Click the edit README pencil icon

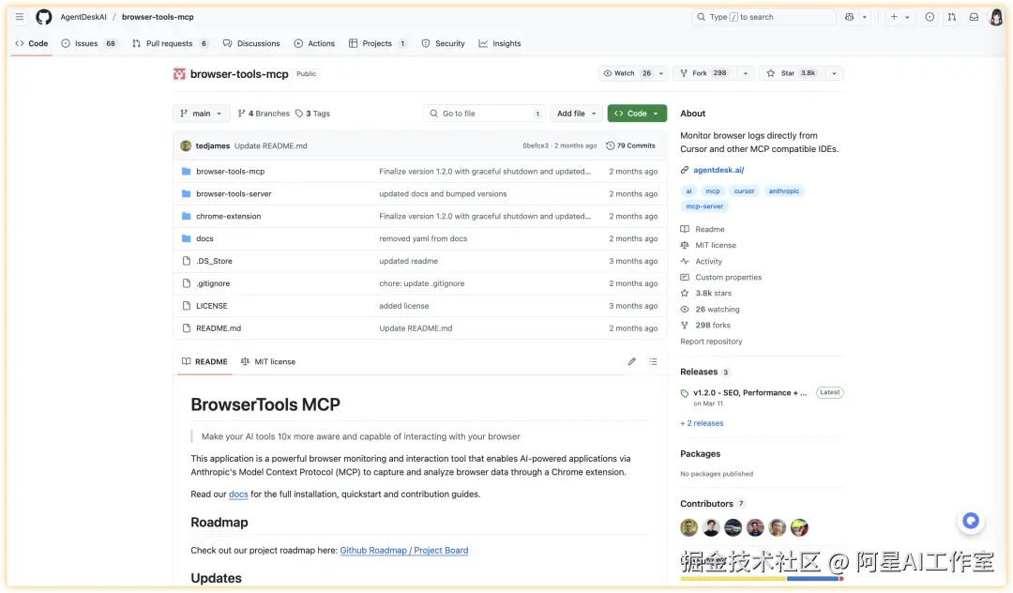[632, 362]
